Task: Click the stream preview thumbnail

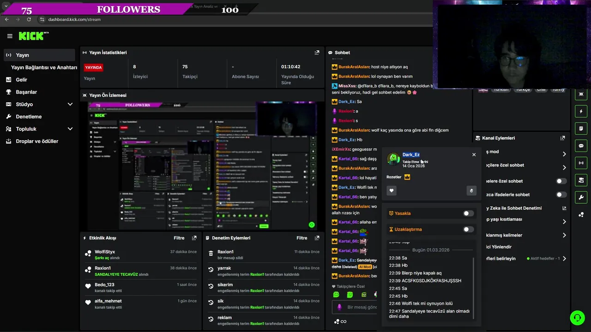Action: click(202, 166)
